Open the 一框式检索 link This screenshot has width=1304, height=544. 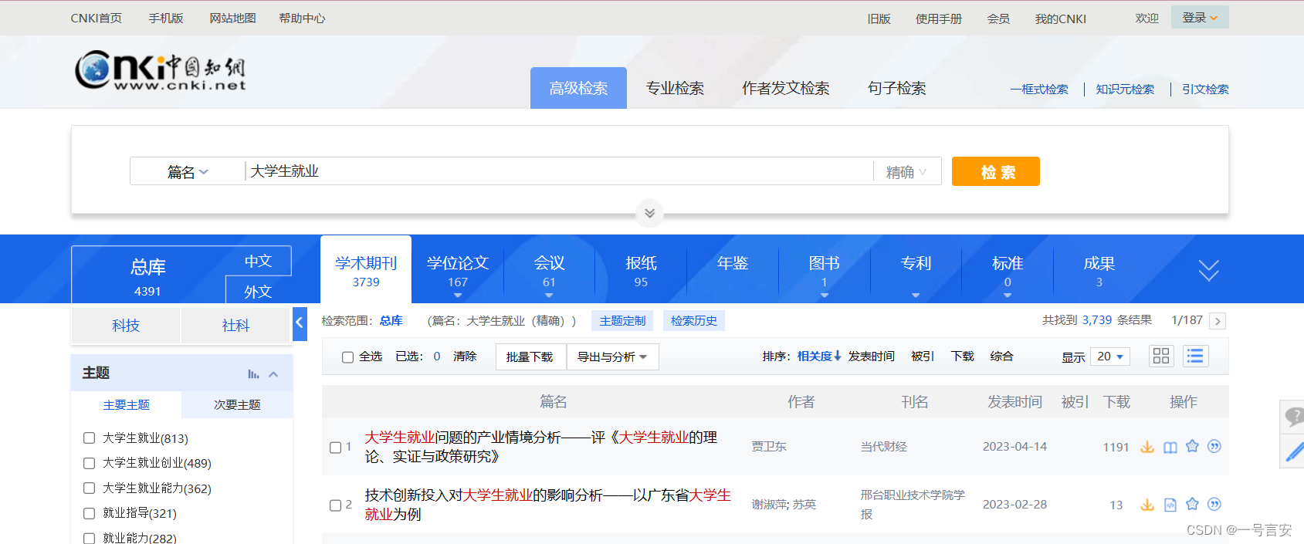pos(1039,90)
